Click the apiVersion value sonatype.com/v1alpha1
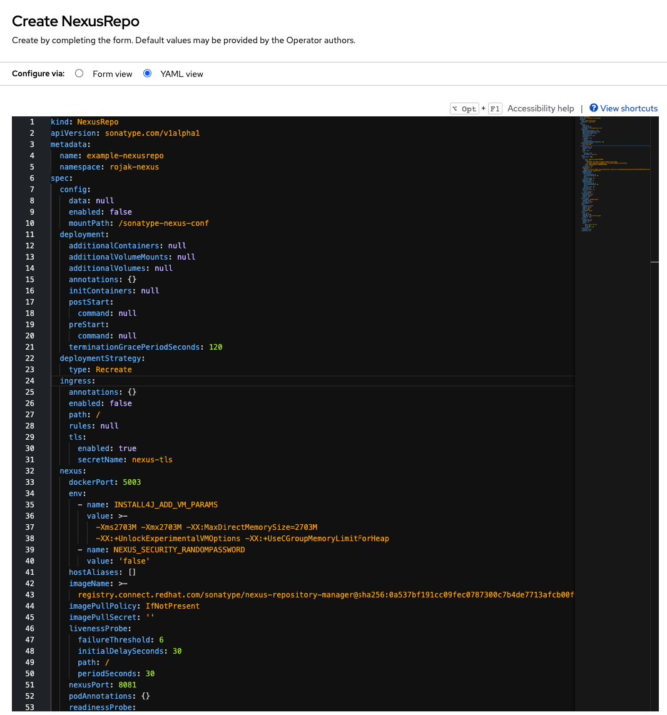Screen dimensions: 667x715 153,133
